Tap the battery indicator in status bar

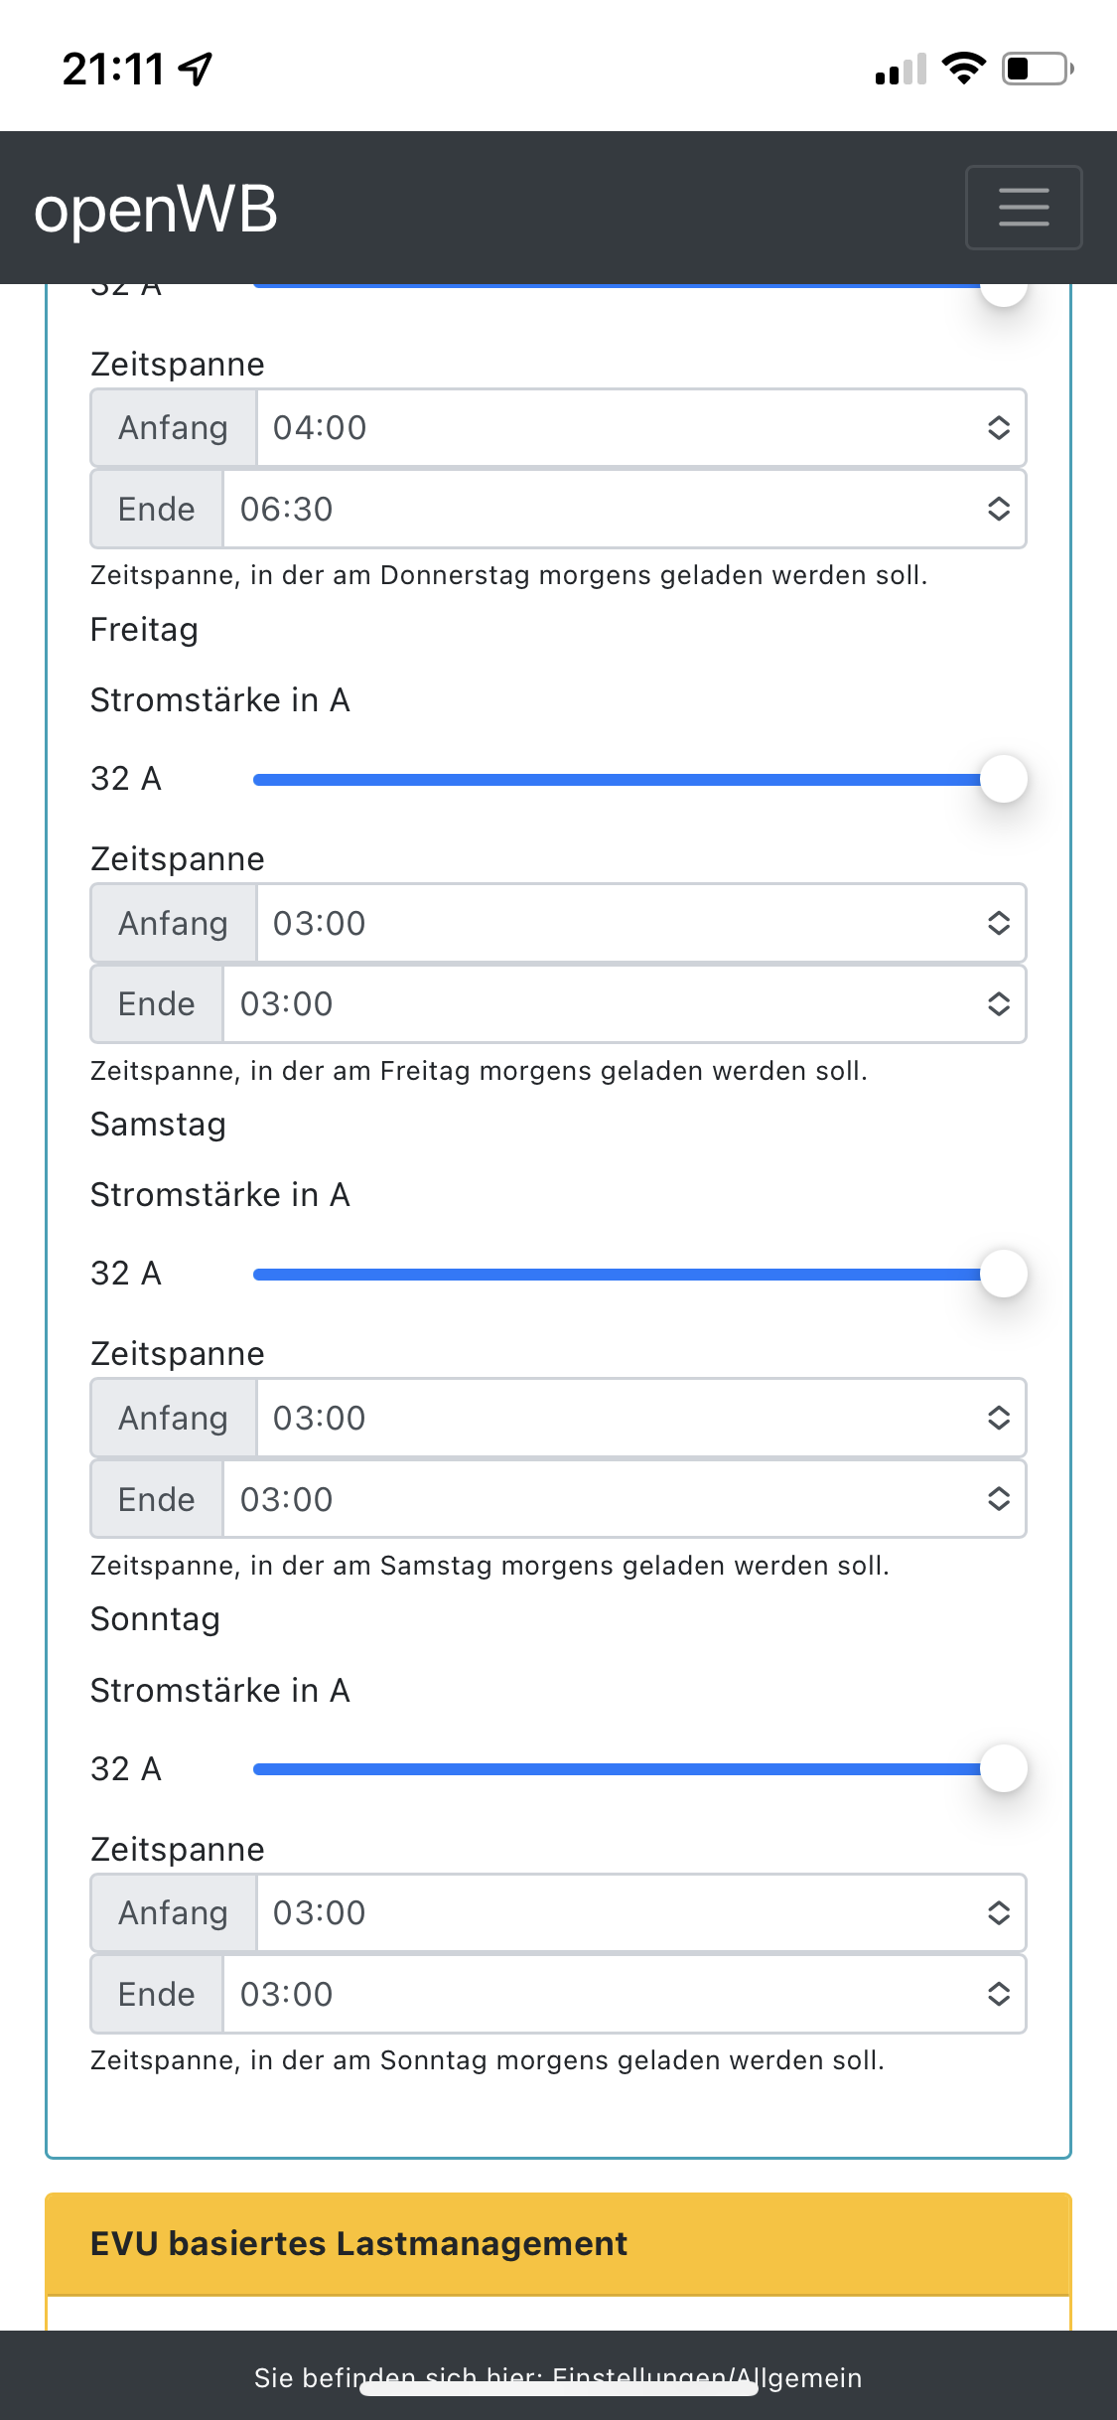pyautogui.click(x=1037, y=69)
